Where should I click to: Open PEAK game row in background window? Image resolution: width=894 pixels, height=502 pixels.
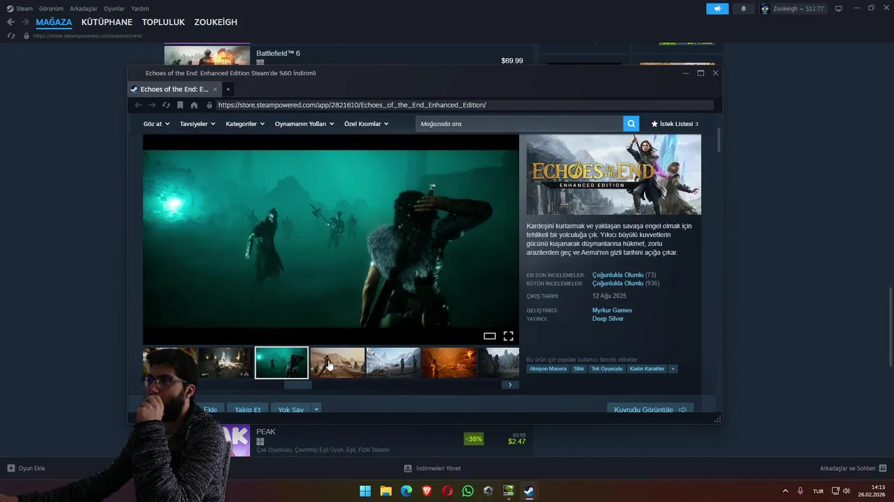coord(347,440)
